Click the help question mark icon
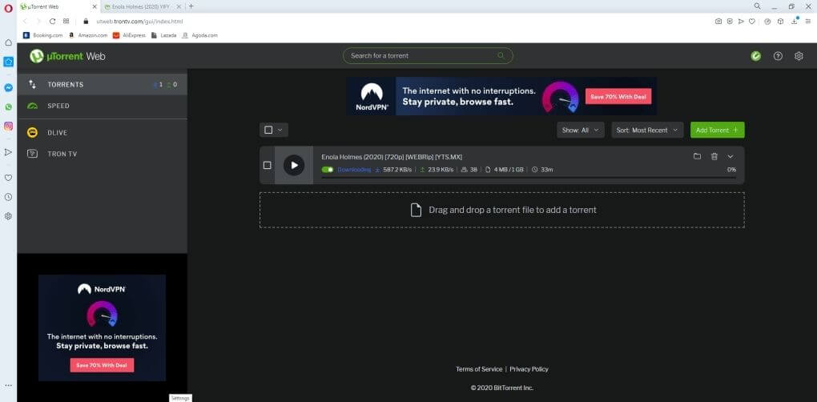Screen dimensions: 817x402 [777, 56]
